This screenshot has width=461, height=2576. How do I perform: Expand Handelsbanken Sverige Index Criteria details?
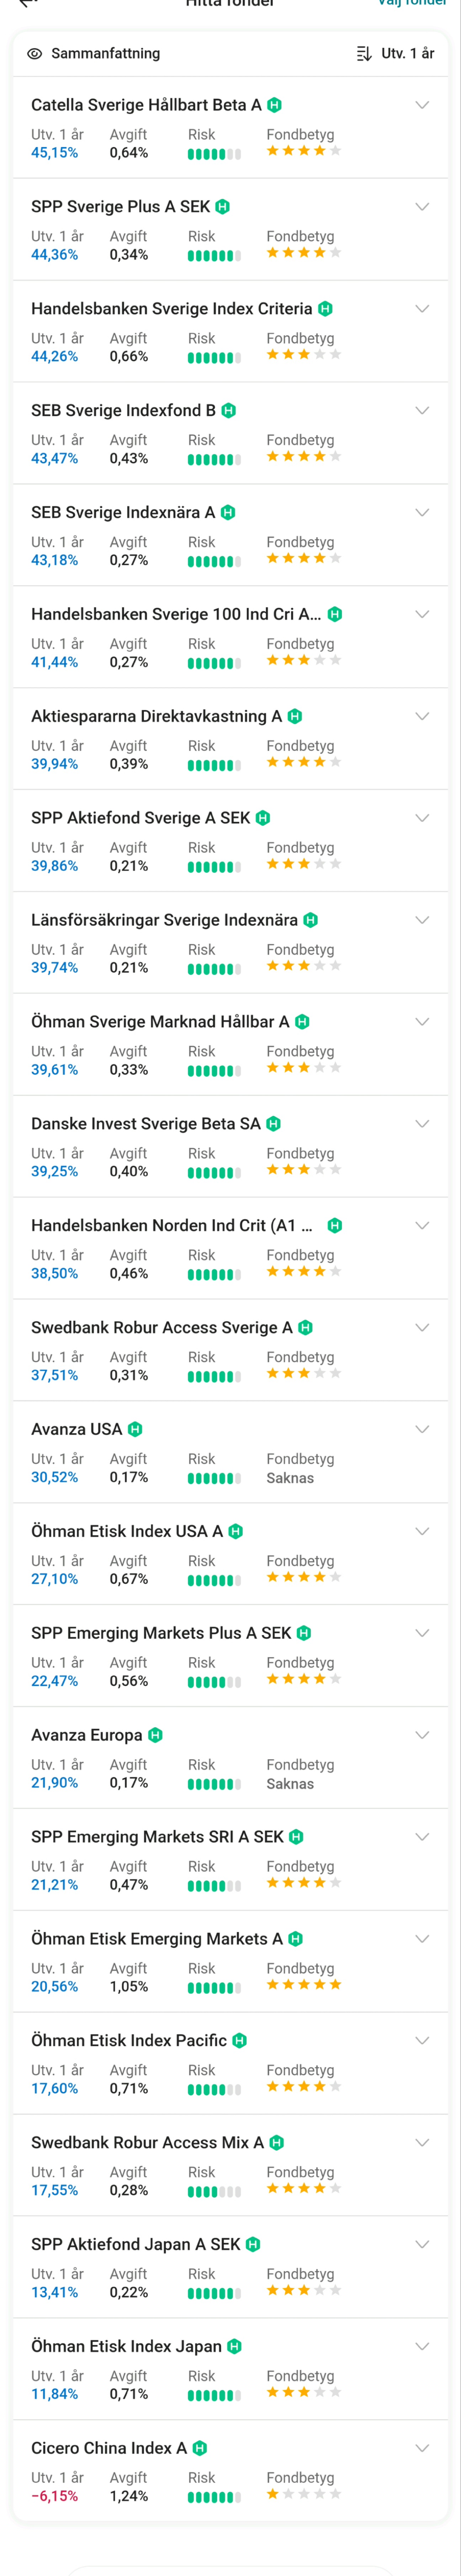422,309
